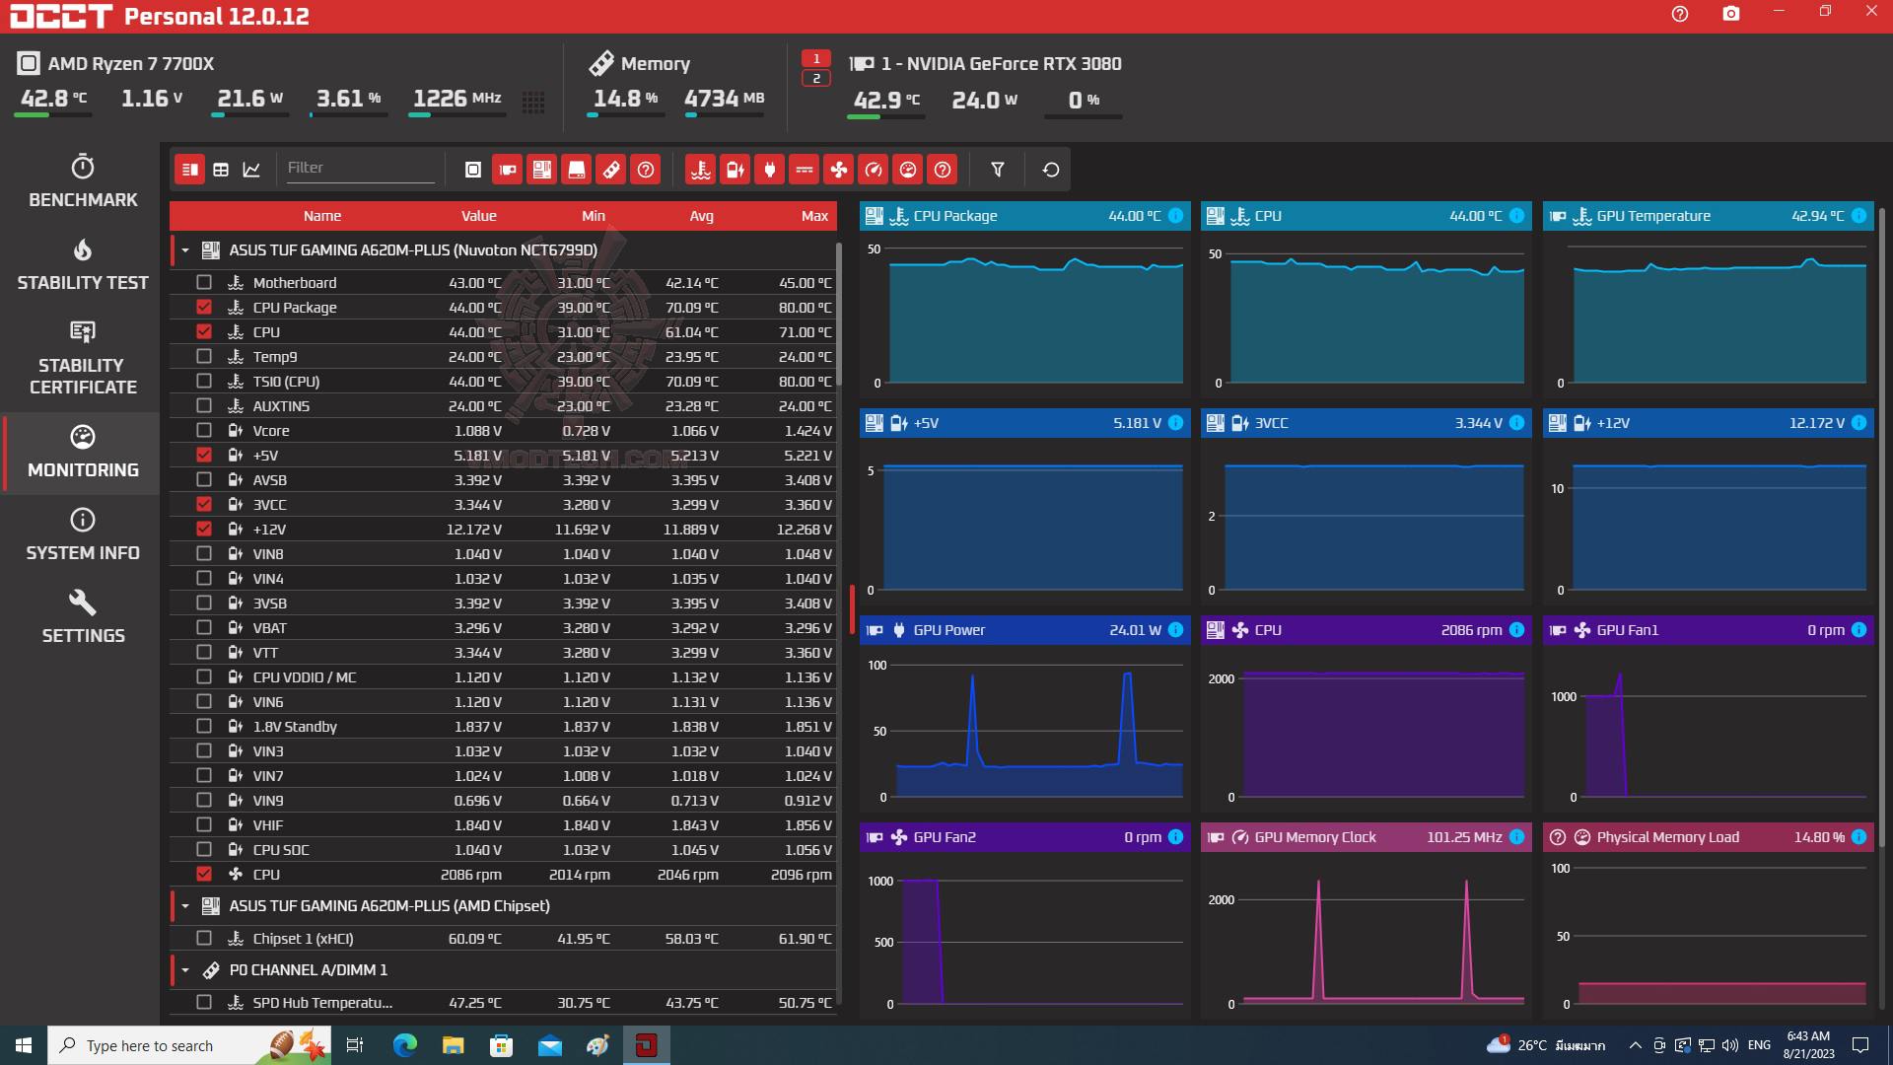The image size is (1893, 1065).
Task: Switch to table-only view icon
Action: pyautogui.click(x=221, y=170)
